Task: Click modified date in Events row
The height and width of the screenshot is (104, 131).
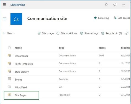Action: coord(125,79)
